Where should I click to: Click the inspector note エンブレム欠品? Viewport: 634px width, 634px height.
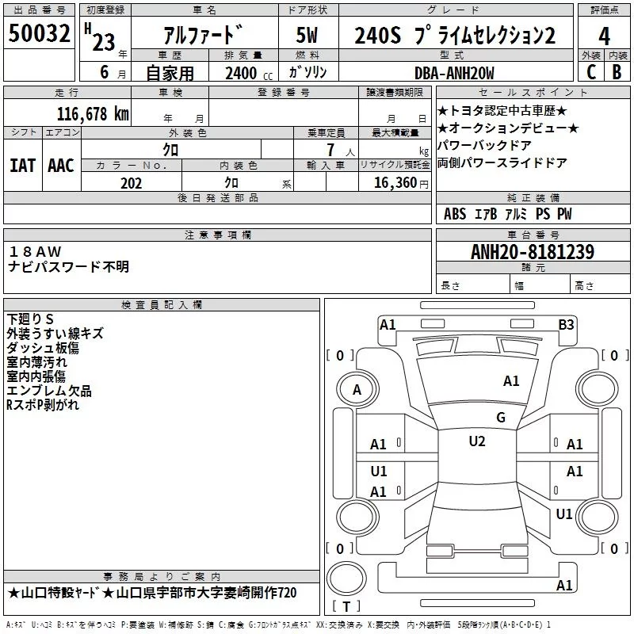[49, 391]
